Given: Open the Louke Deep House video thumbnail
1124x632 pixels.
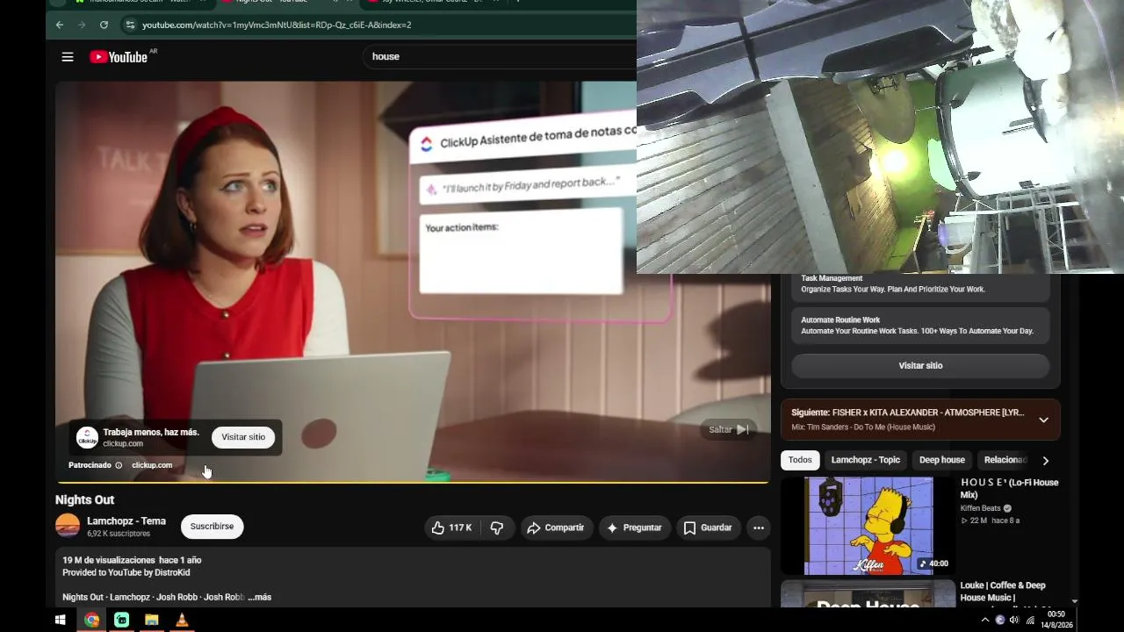Looking at the screenshot, I should pos(868,593).
